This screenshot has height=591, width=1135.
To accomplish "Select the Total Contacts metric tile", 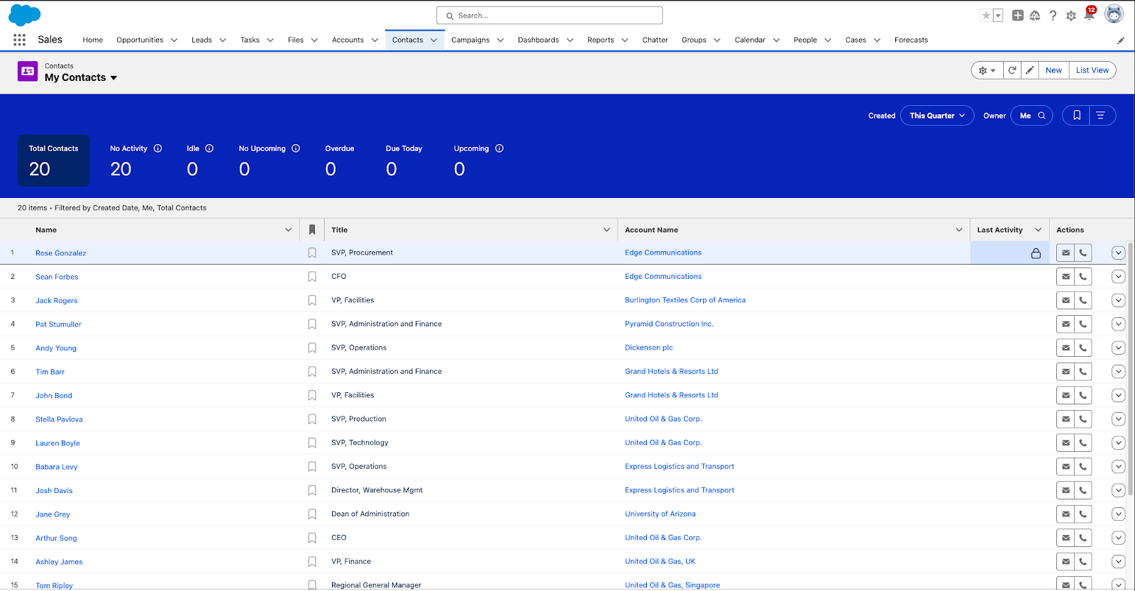I will [x=54, y=160].
